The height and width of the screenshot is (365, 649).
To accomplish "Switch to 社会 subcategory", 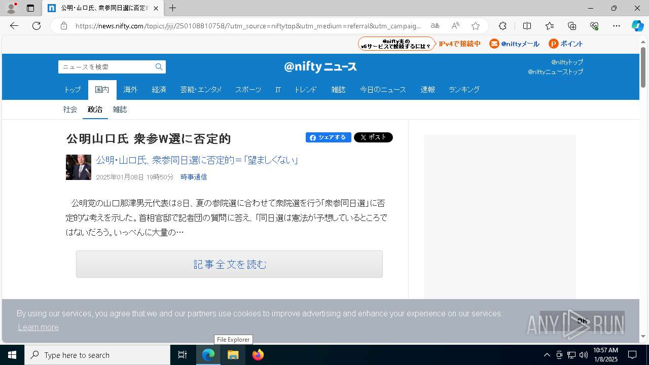I will (70, 109).
